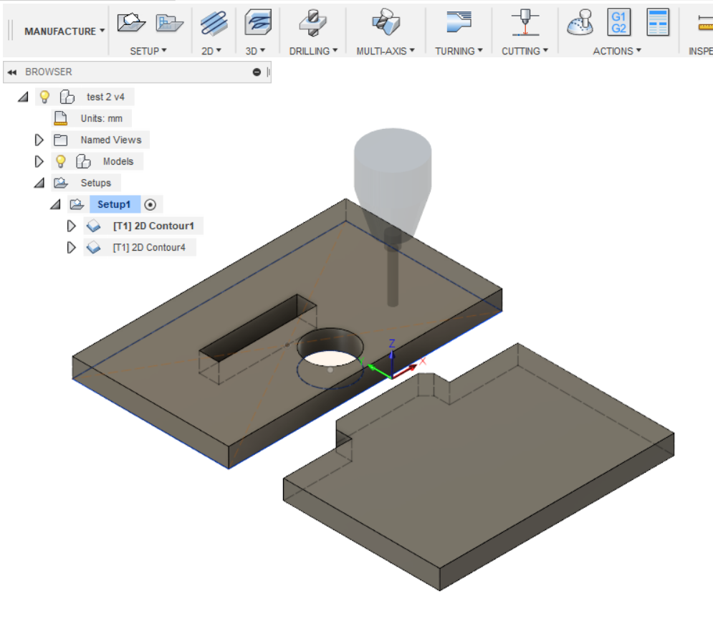Toggle the lightbulb visibility for test 2 v4

click(x=44, y=97)
